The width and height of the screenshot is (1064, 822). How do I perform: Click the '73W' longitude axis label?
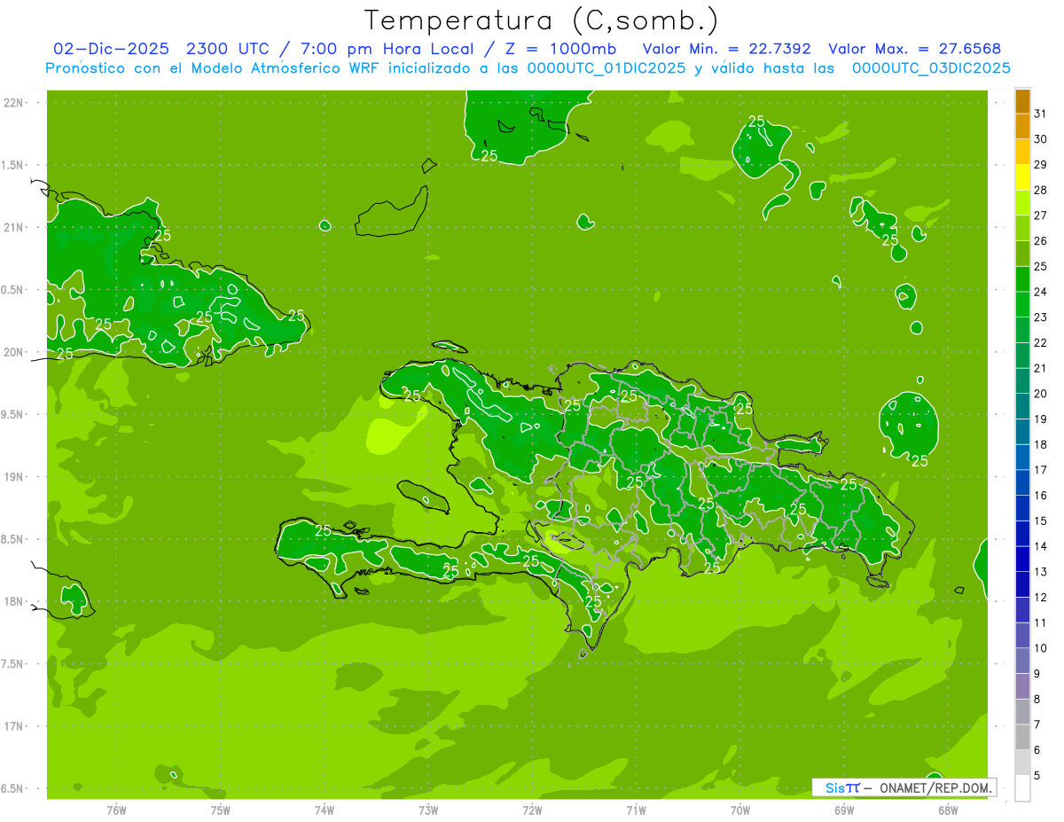[428, 810]
